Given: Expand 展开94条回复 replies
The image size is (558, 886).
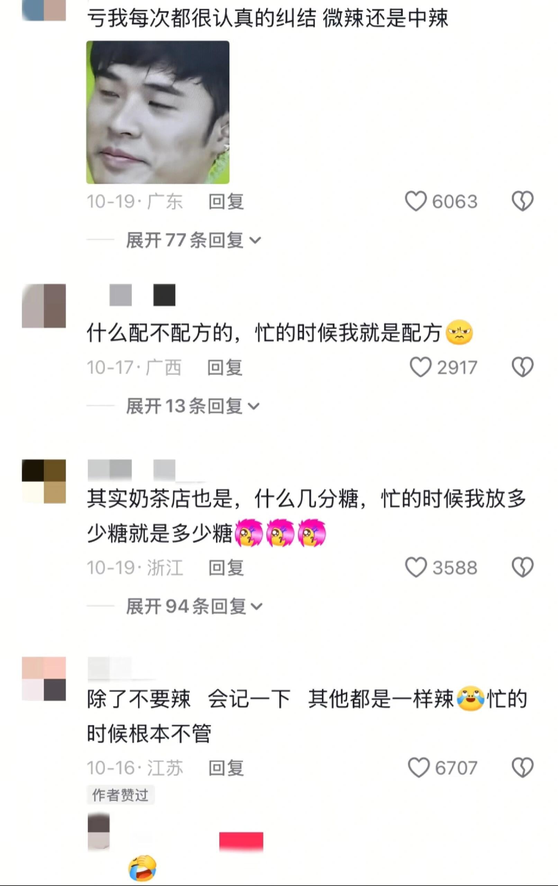Looking at the screenshot, I should [194, 606].
